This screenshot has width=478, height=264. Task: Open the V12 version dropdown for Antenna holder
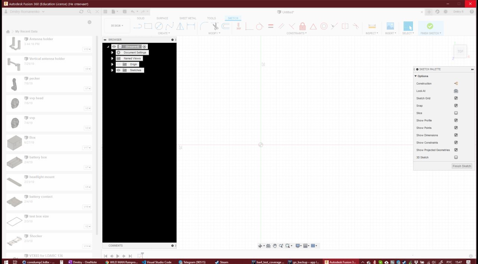pos(87,49)
